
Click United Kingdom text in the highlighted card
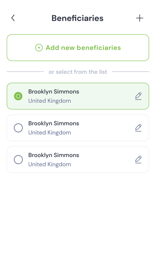point(50,101)
